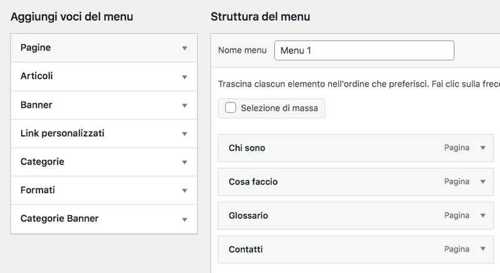Open the Banner accordion arrow
The height and width of the screenshot is (273, 500).
click(x=184, y=105)
